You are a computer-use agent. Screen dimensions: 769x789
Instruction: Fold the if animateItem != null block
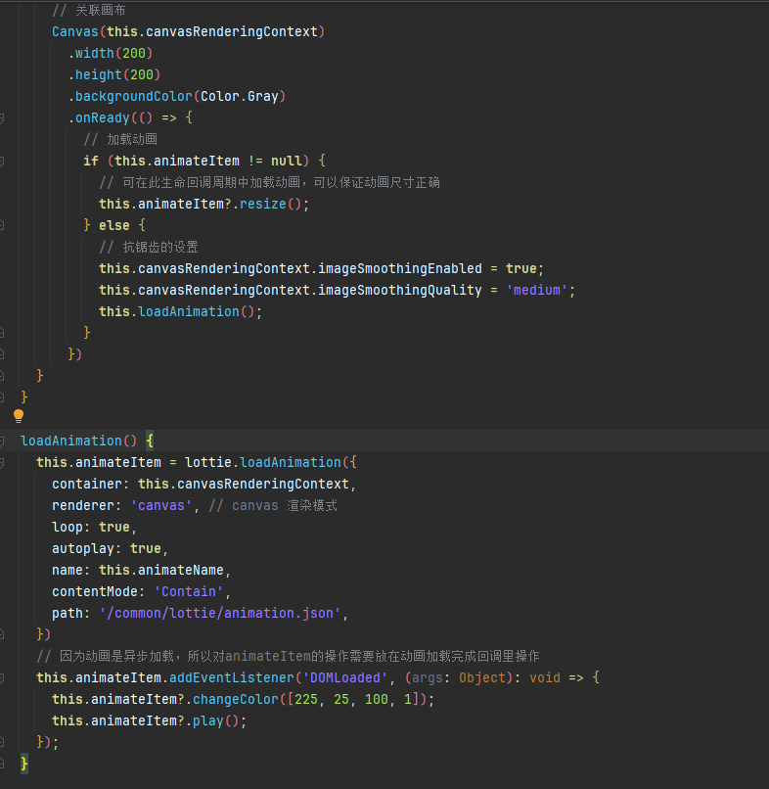[2, 161]
